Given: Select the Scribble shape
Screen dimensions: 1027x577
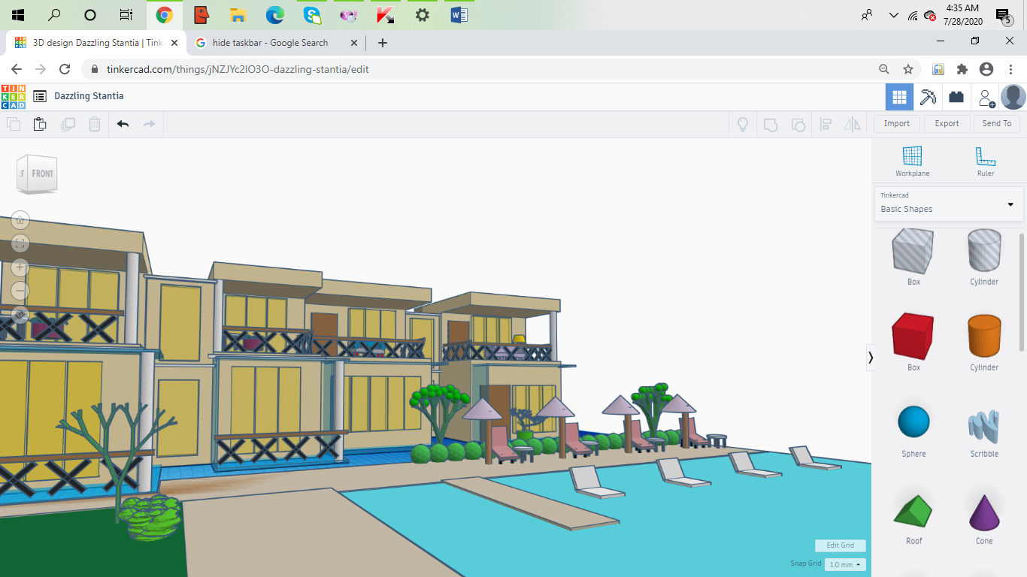Looking at the screenshot, I should pos(984,427).
